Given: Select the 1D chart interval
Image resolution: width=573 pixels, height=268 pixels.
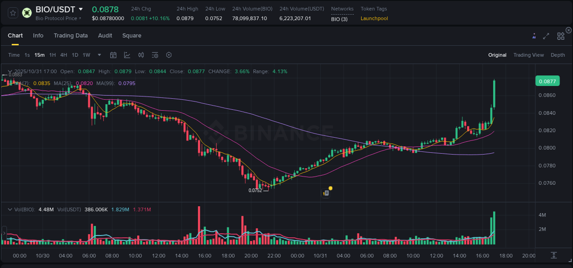Looking at the screenshot, I should tap(75, 55).
